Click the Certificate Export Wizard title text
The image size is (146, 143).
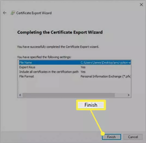tap(34, 13)
